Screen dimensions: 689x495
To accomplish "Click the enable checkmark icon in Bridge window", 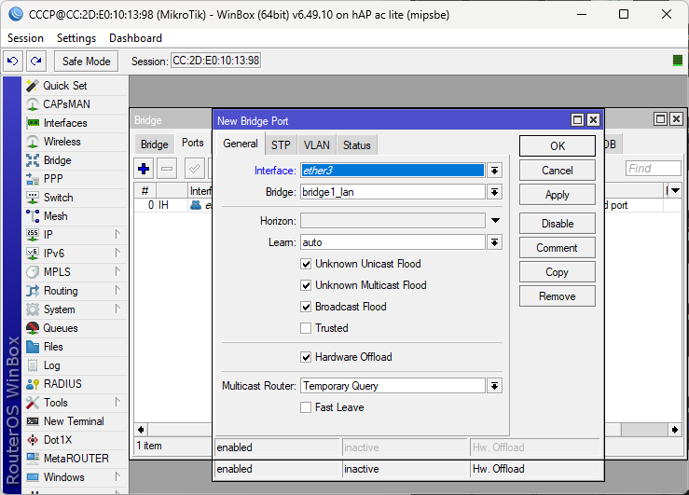I will 194,169.
